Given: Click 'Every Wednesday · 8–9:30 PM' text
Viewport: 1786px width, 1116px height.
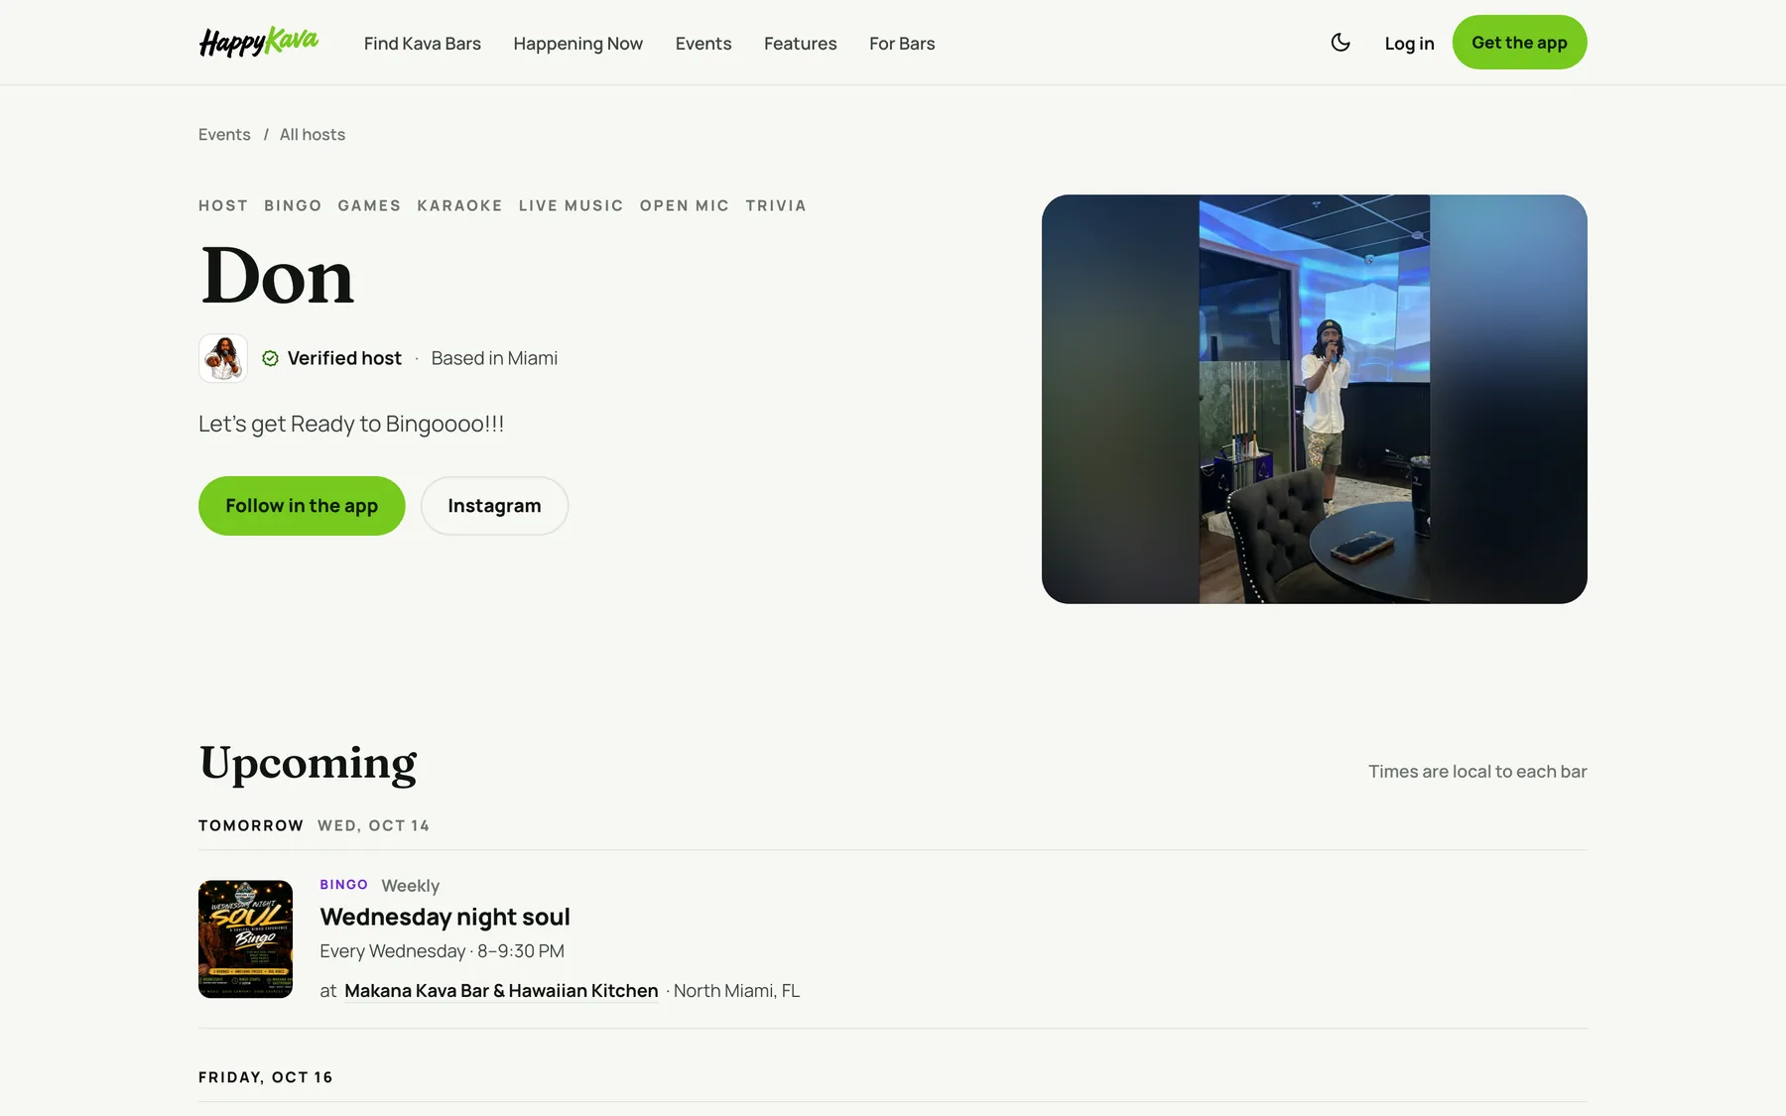Looking at the screenshot, I should pyautogui.click(x=442, y=951).
